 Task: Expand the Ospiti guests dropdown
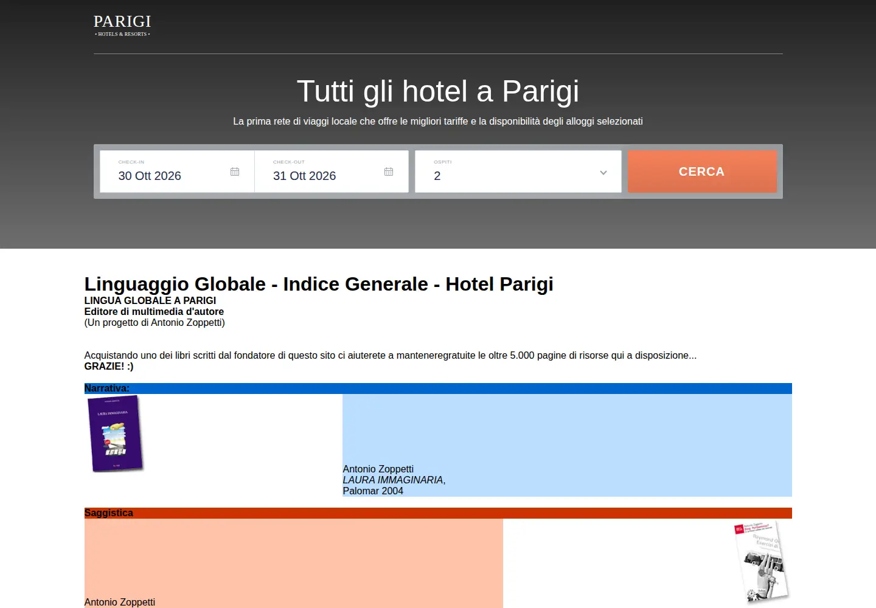[518, 171]
